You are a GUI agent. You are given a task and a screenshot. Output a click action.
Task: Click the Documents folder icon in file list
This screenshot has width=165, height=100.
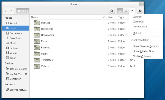tap(37, 29)
